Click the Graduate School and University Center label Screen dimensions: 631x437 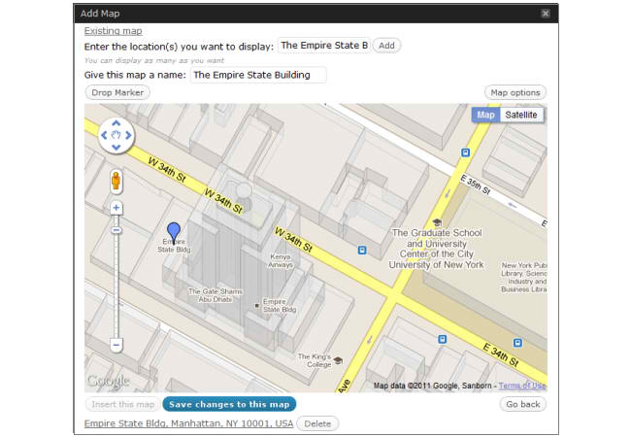(x=436, y=249)
